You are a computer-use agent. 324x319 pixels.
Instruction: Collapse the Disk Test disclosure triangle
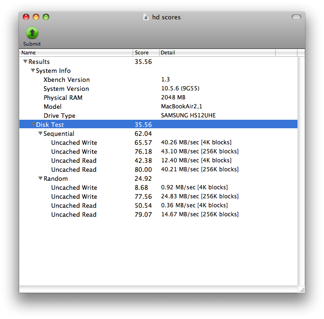click(x=33, y=124)
